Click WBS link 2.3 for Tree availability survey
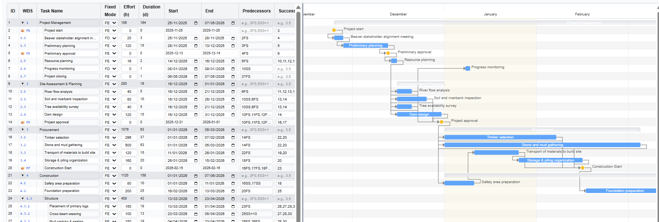This screenshot has width=659, height=222. click(x=23, y=107)
